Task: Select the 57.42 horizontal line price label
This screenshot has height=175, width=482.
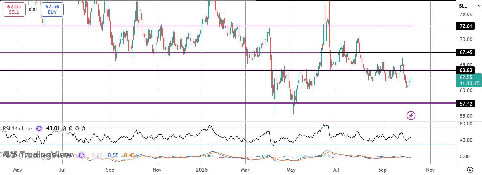Action: [x=466, y=104]
